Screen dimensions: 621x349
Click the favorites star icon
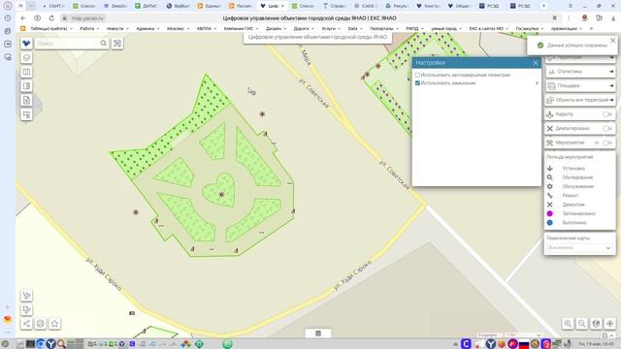tap(54, 324)
